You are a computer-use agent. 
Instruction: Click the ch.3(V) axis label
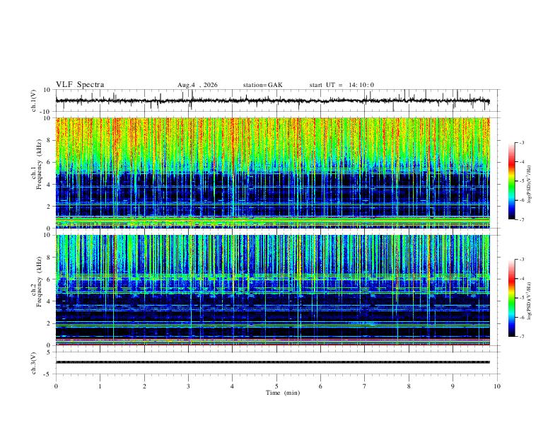[34, 363]
